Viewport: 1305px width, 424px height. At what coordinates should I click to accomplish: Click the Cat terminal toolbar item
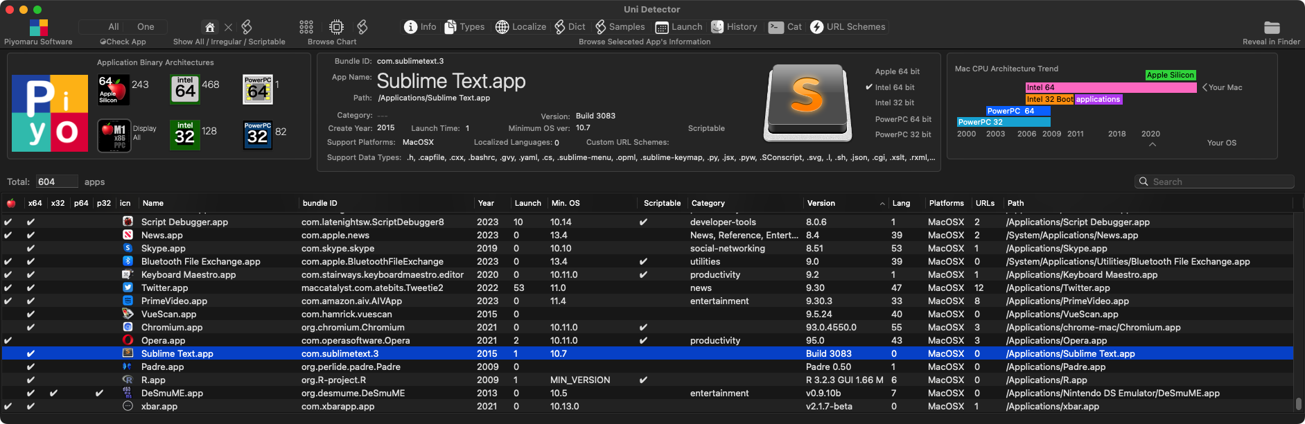pos(785,27)
